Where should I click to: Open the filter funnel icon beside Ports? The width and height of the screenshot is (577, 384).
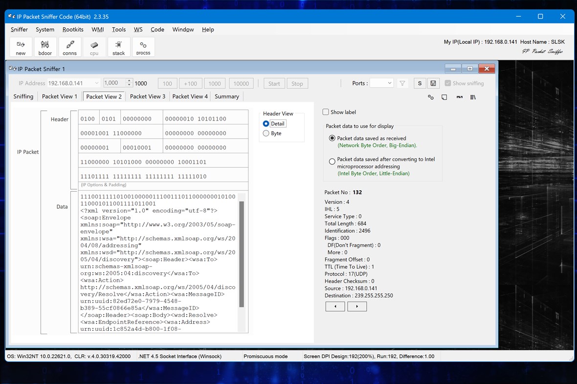402,83
